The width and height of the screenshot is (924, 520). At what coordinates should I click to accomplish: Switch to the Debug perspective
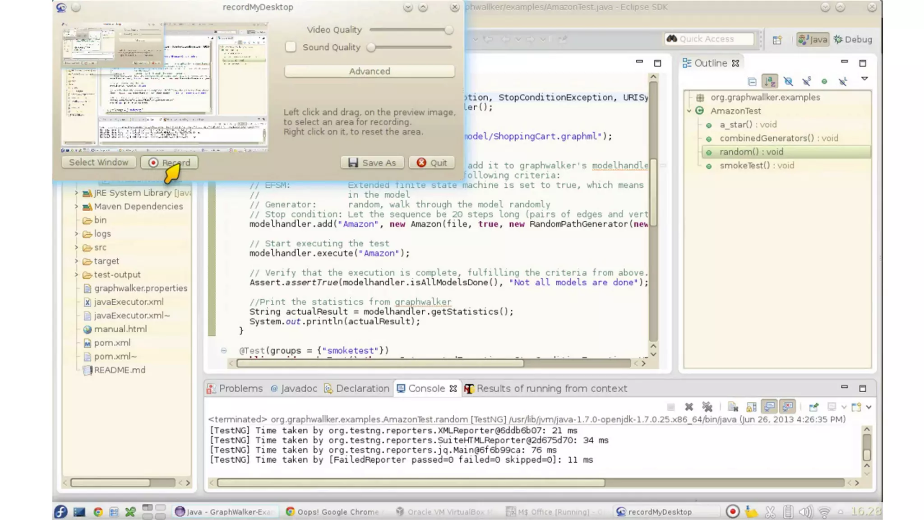point(853,39)
